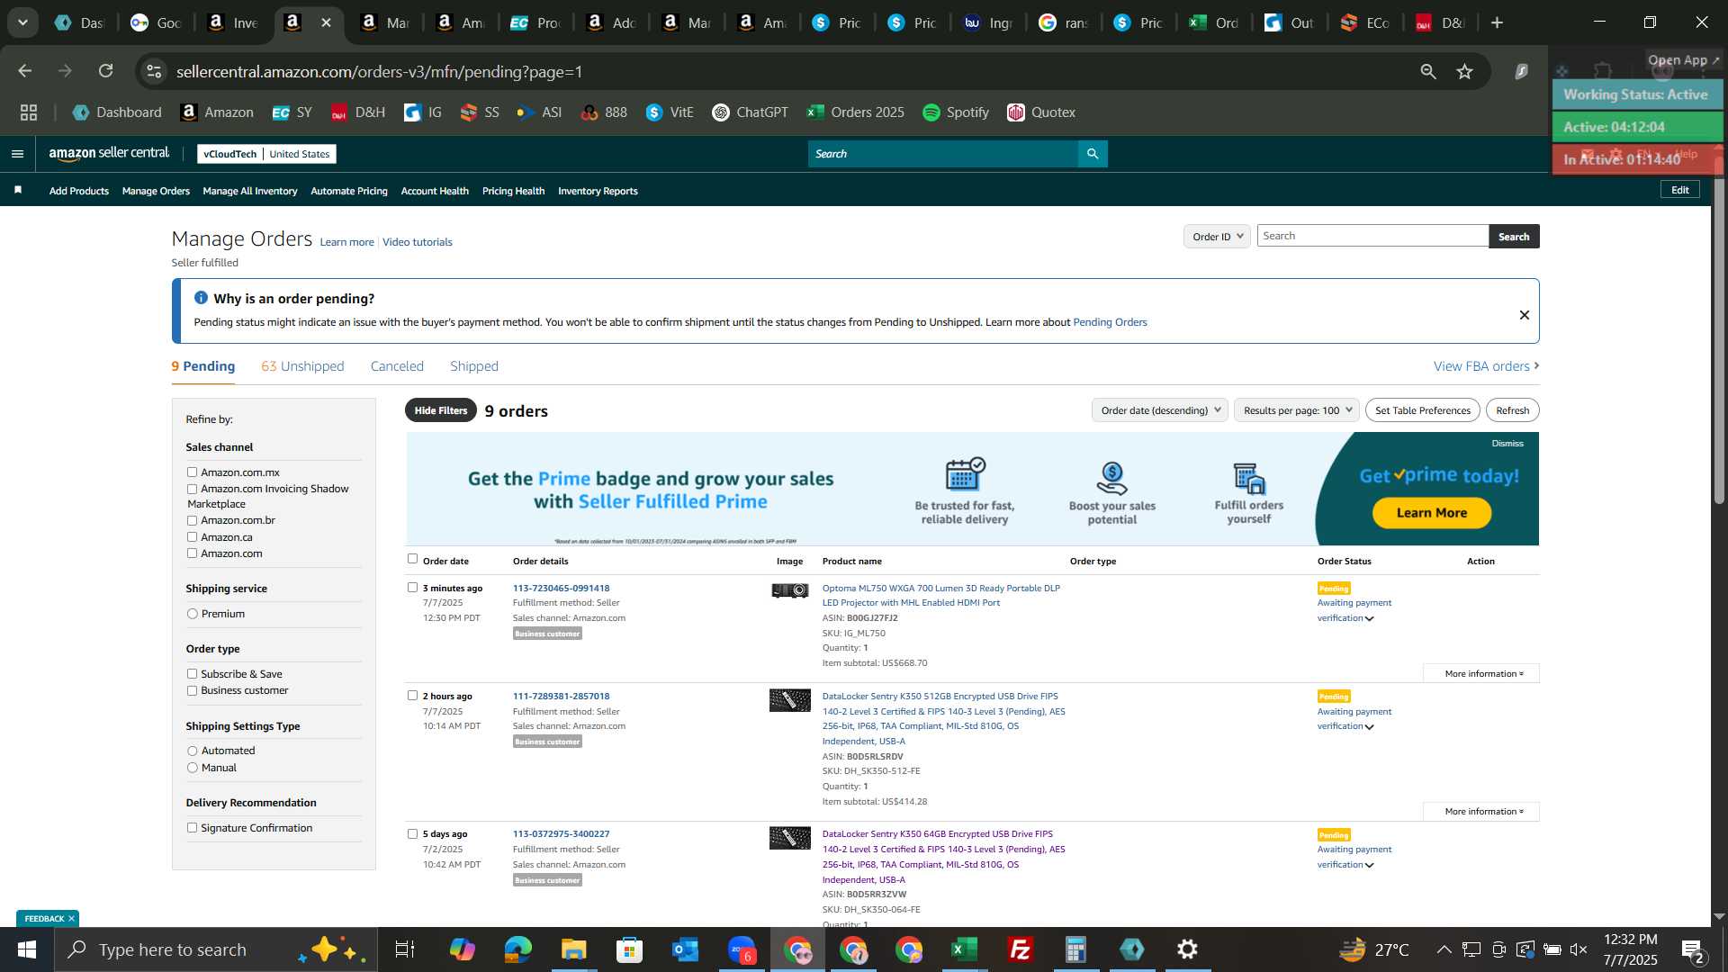Open Manage All Inventory menu item
This screenshot has height=972, width=1728.
point(250,191)
